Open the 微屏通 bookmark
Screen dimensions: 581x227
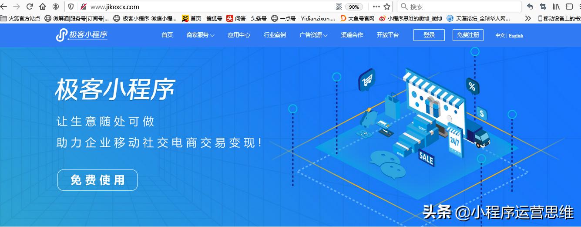77,18
